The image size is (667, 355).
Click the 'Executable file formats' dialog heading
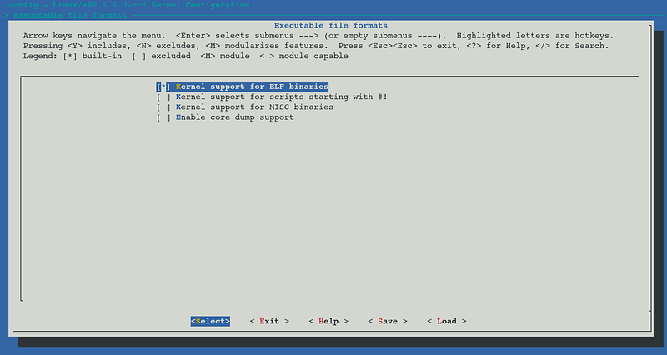(330, 26)
